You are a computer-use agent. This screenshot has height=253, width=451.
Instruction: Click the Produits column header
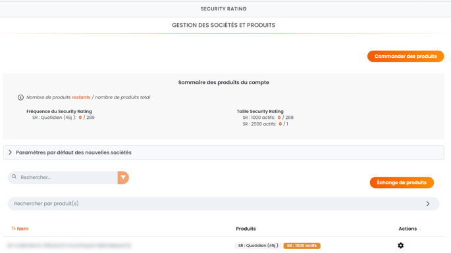[x=246, y=229]
